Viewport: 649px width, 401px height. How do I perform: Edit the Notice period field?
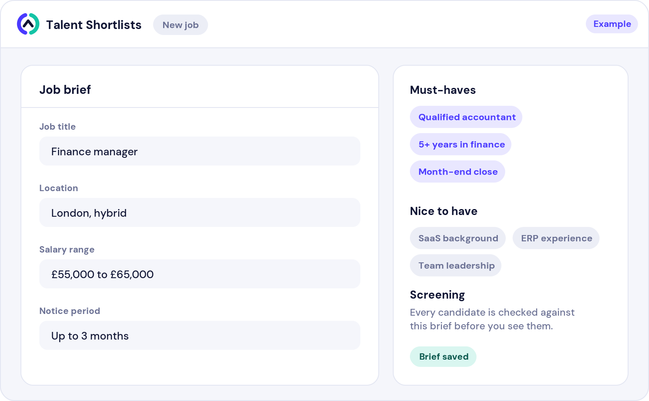click(200, 335)
